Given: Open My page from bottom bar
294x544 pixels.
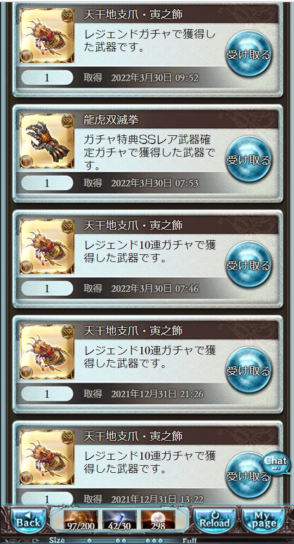Looking at the screenshot, I should 264,521.
